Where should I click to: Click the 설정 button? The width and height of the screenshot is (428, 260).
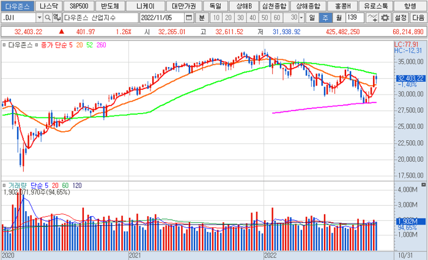tap(400, 18)
